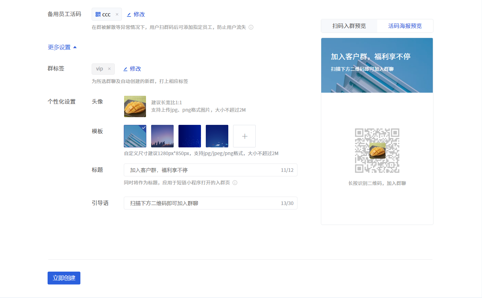This screenshot has height=298, width=482.
Task: Click the edit pencil icon beside vip
Action: pyautogui.click(x=125, y=69)
